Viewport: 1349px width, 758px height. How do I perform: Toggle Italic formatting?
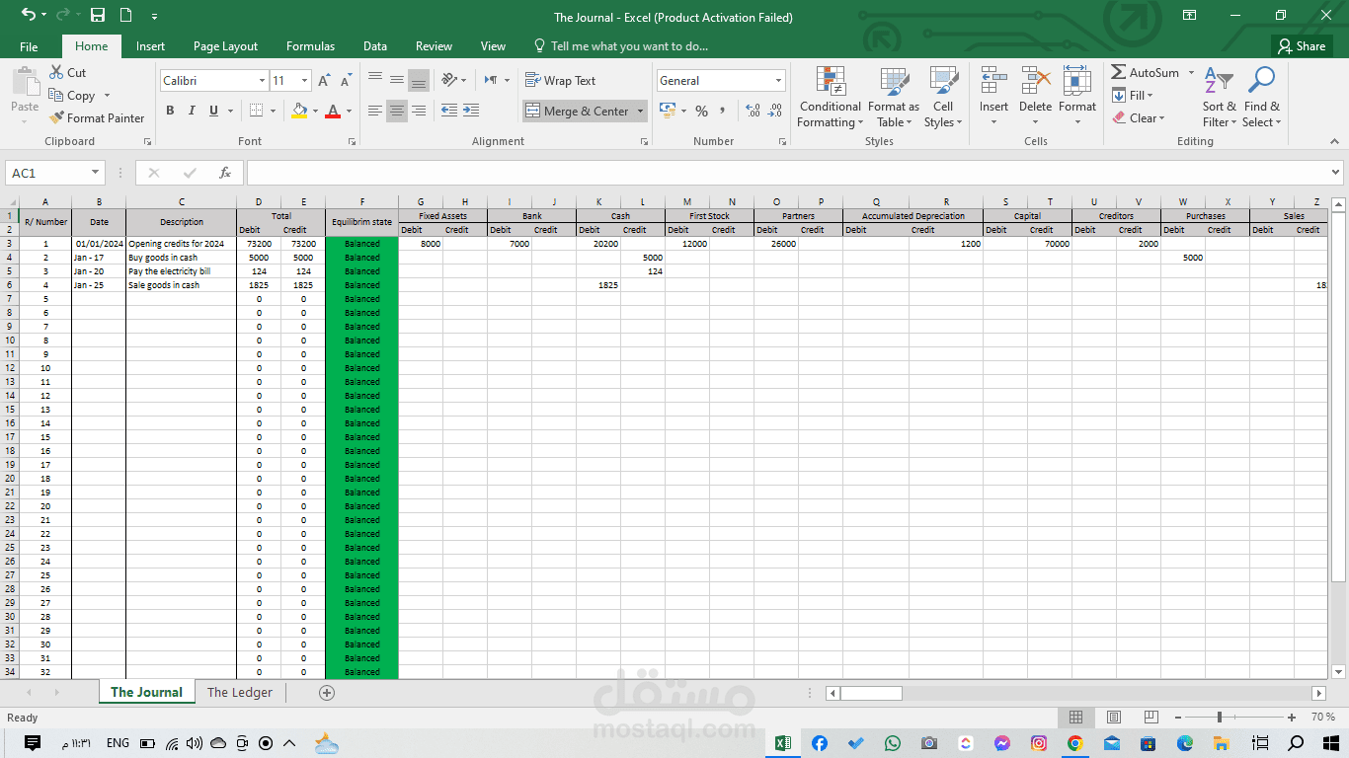(x=192, y=111)
